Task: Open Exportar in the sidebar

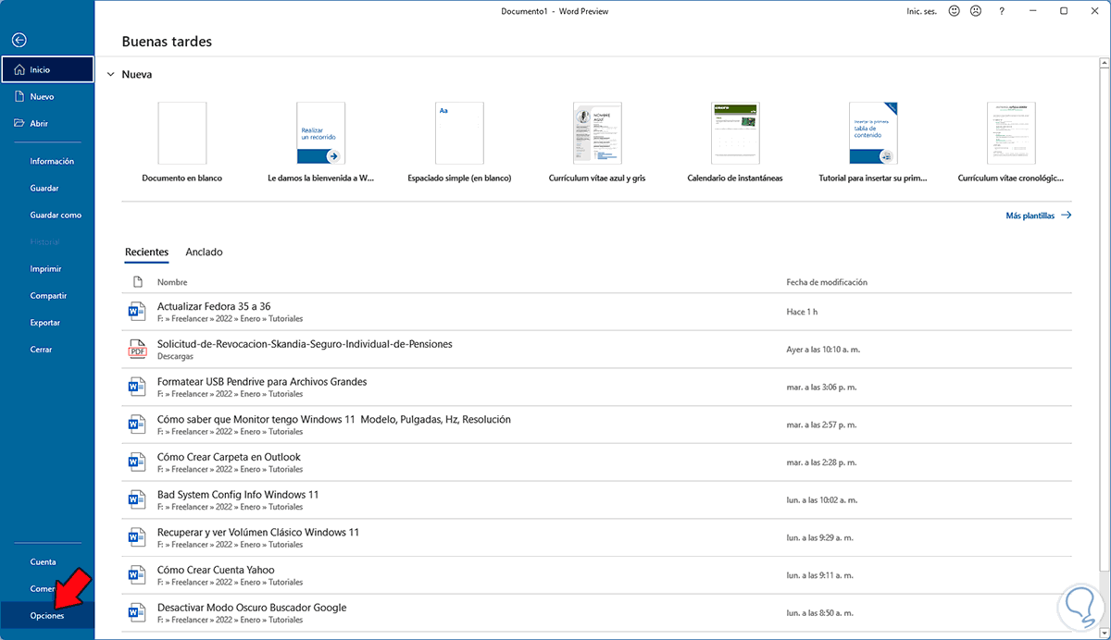Action: 47,323
